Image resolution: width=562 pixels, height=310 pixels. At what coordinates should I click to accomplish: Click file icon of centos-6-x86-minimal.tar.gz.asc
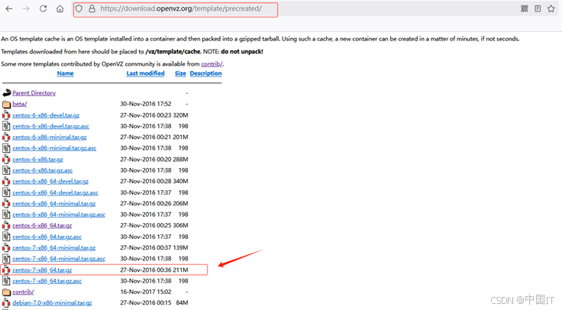pyautogui.click(x=6, y=148)
